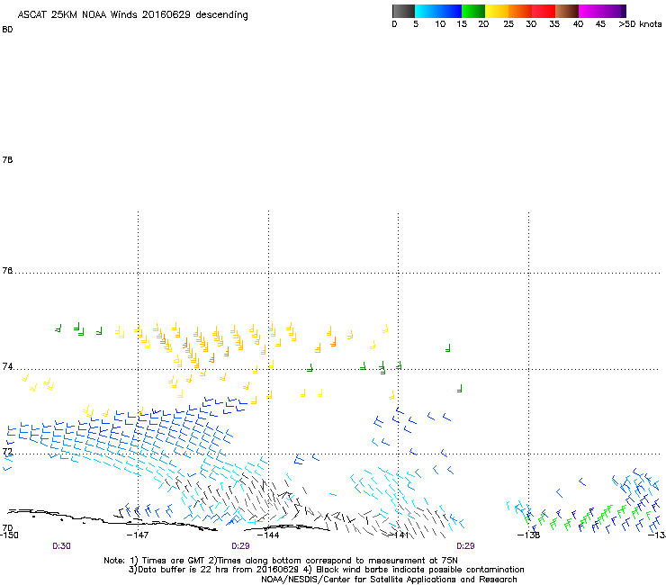The image size is (666, 585).
Task: Click the purple "D:29" label near -144
Action: coord(240,546)
